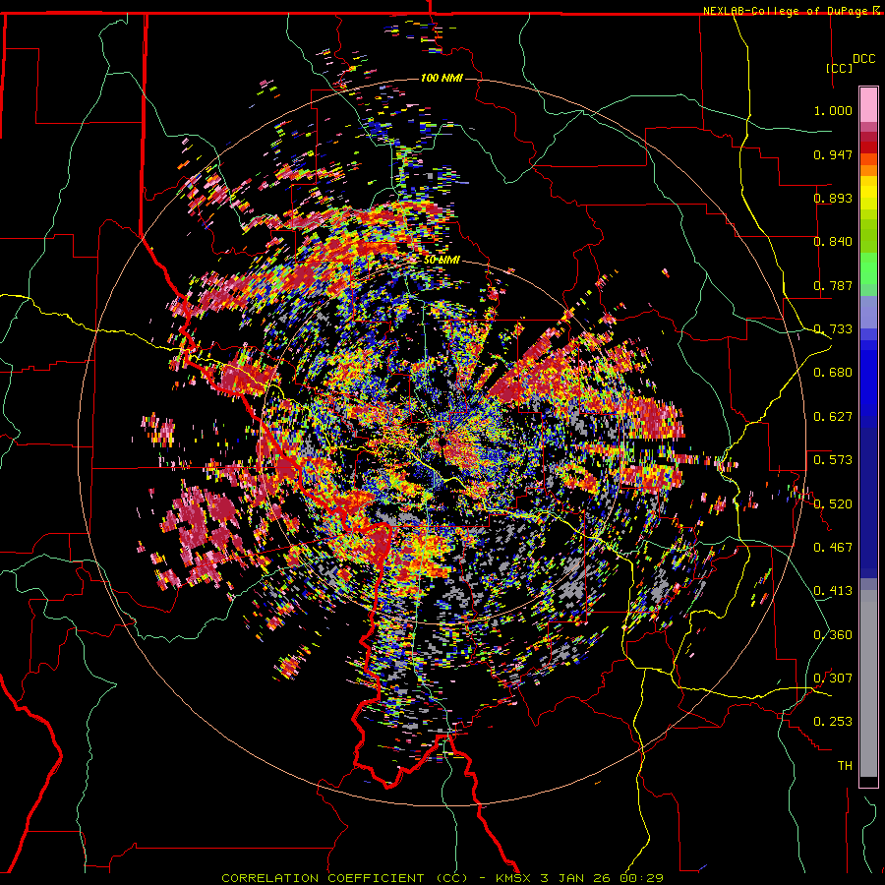Click the 0.413 legend value

[833, 591]
